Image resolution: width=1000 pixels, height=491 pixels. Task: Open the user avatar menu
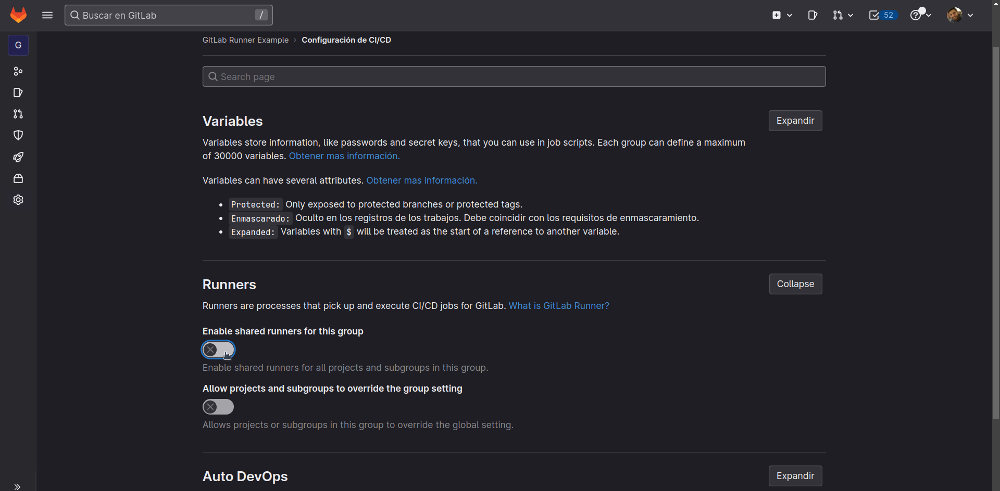pos(955,15)
